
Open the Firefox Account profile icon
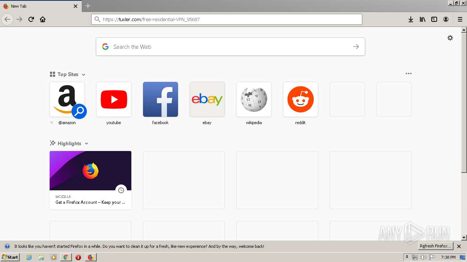pos(446,19)
